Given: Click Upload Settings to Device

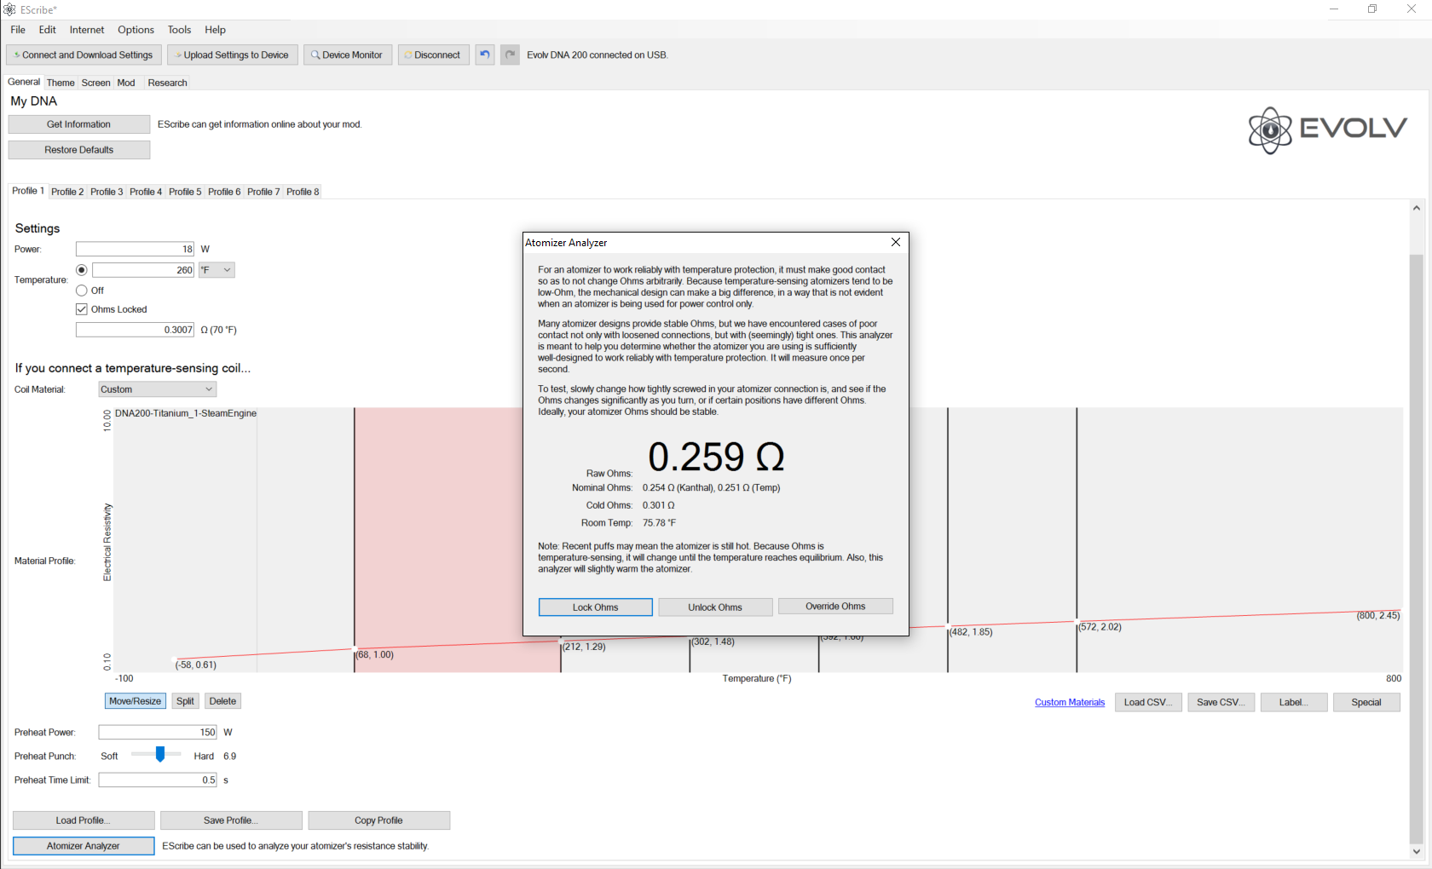Looking at the screenshot, I should [233, 55].
